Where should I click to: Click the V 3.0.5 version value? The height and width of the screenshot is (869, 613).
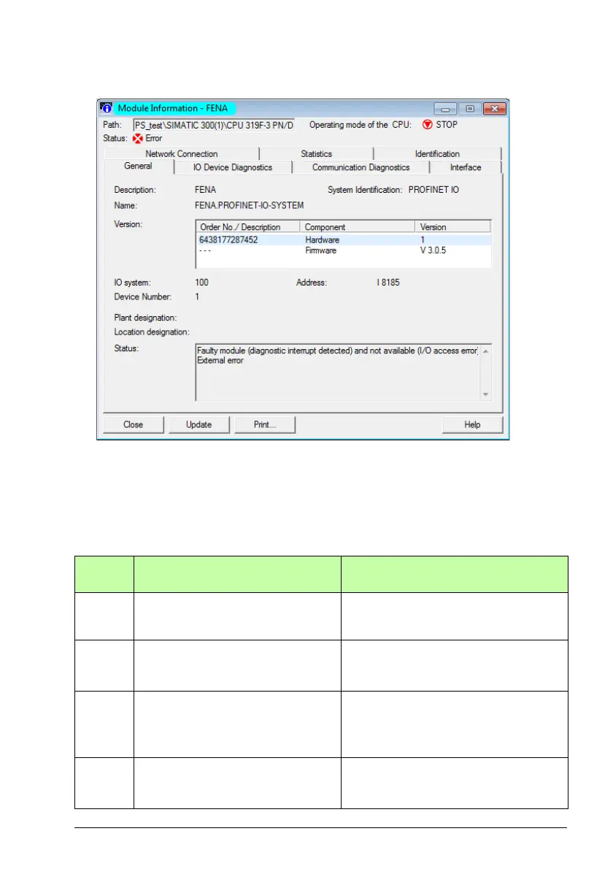click(x=433, y=250)
